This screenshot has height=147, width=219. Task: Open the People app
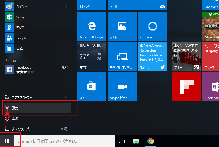(x=37, y=38)
